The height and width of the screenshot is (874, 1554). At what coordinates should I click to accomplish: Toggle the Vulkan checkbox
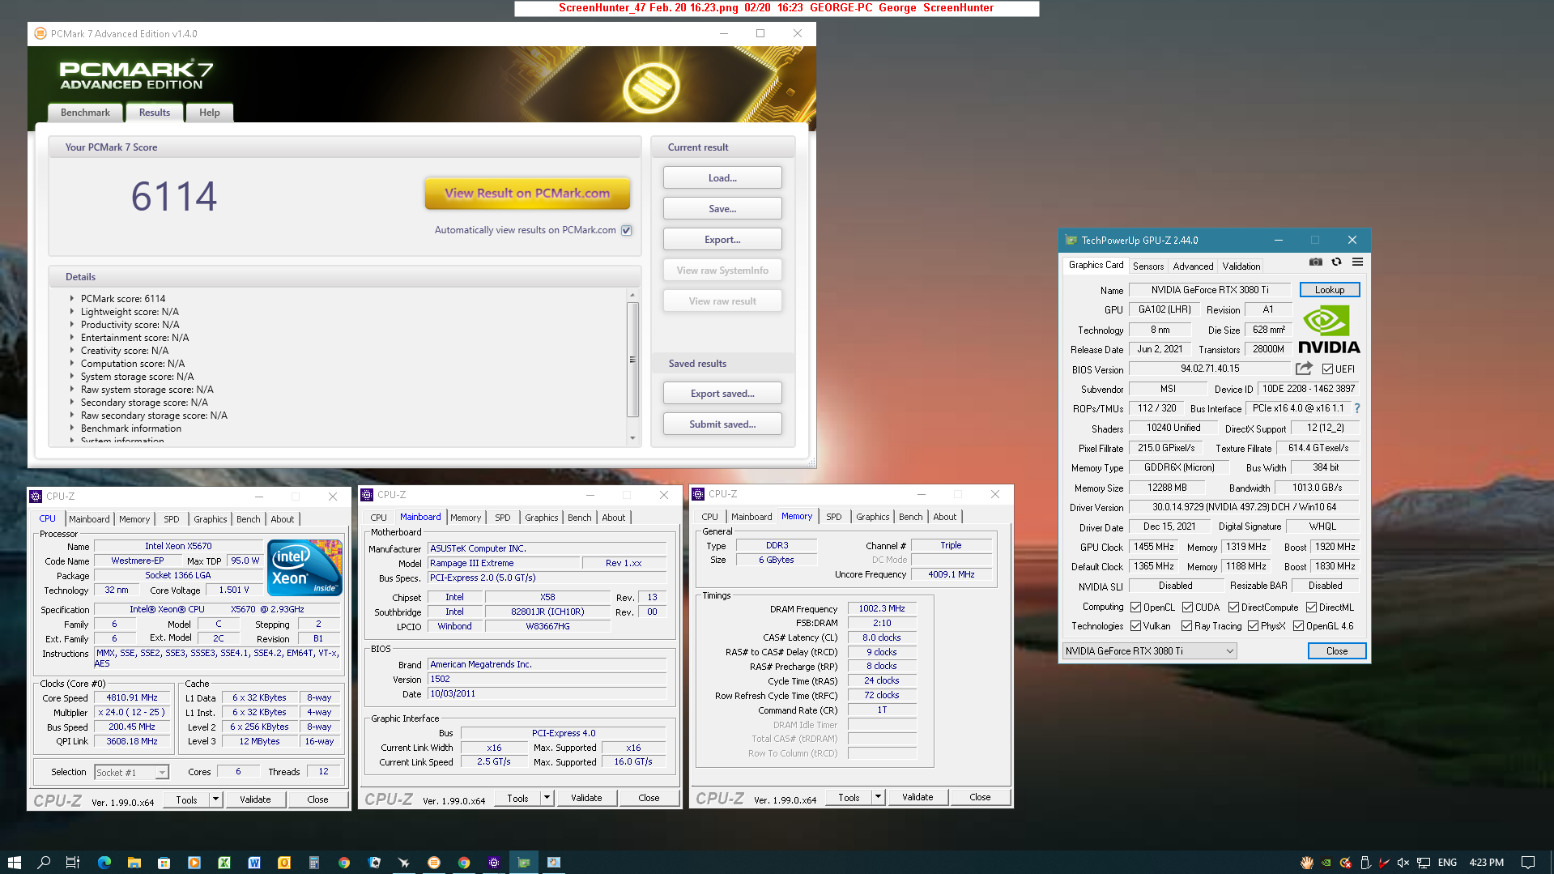click(1135, 625)
